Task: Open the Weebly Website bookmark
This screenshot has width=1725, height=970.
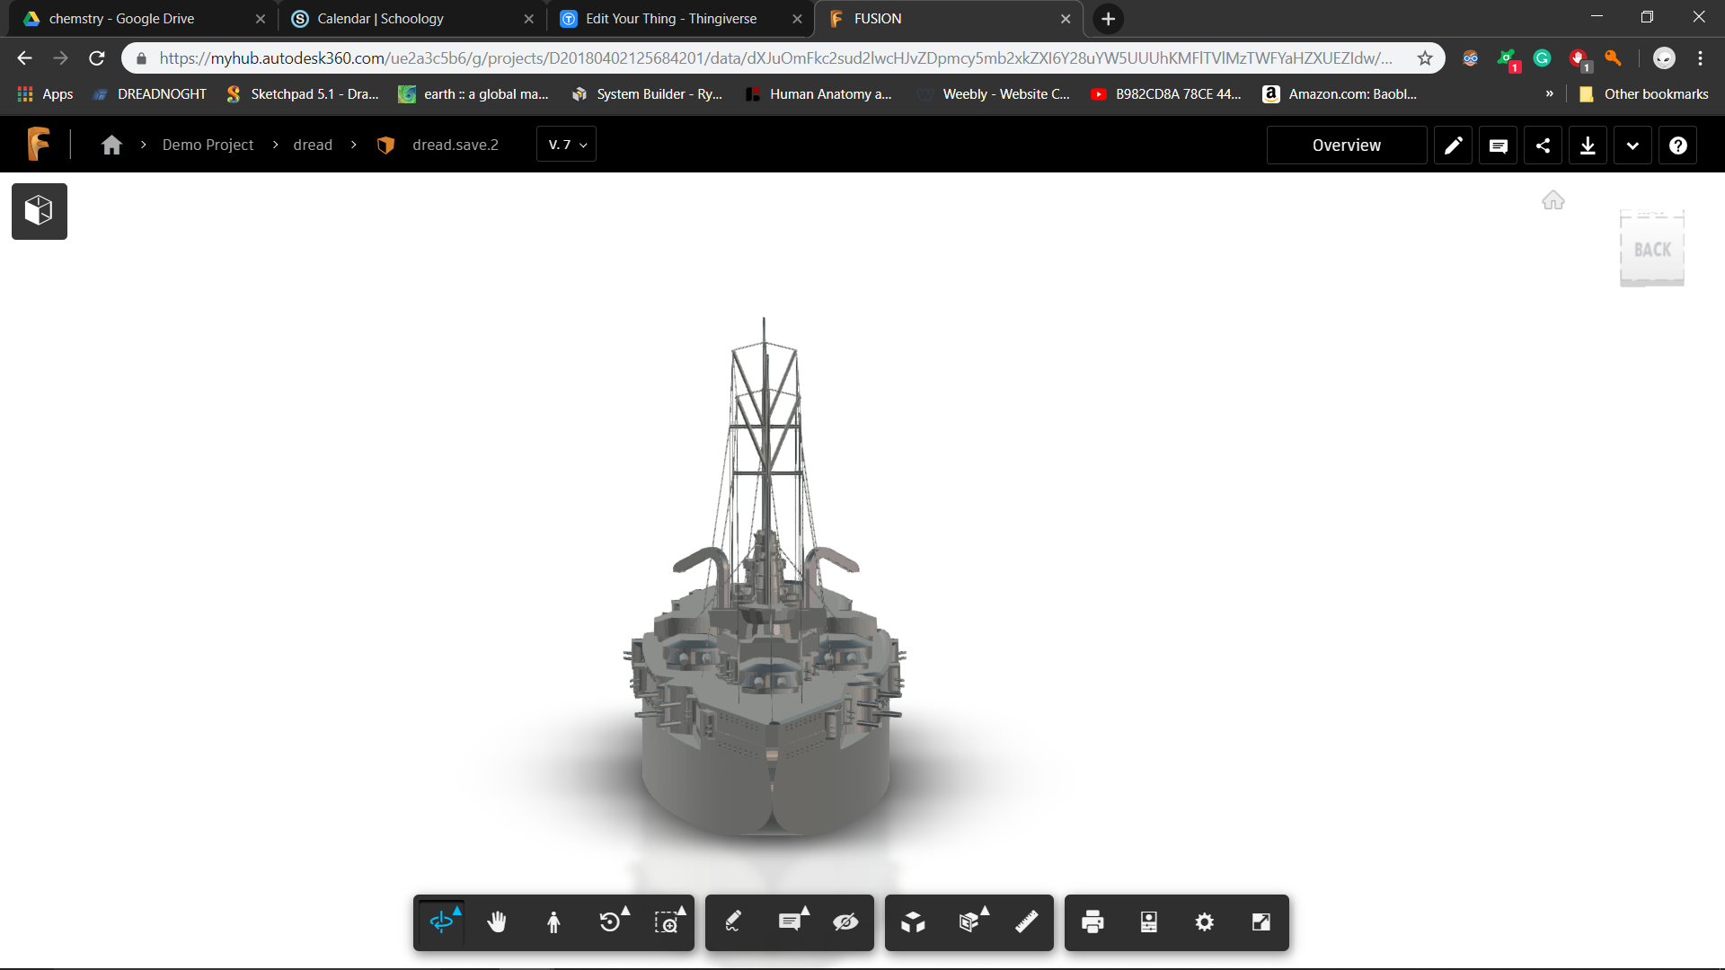Action: (994, 94)
